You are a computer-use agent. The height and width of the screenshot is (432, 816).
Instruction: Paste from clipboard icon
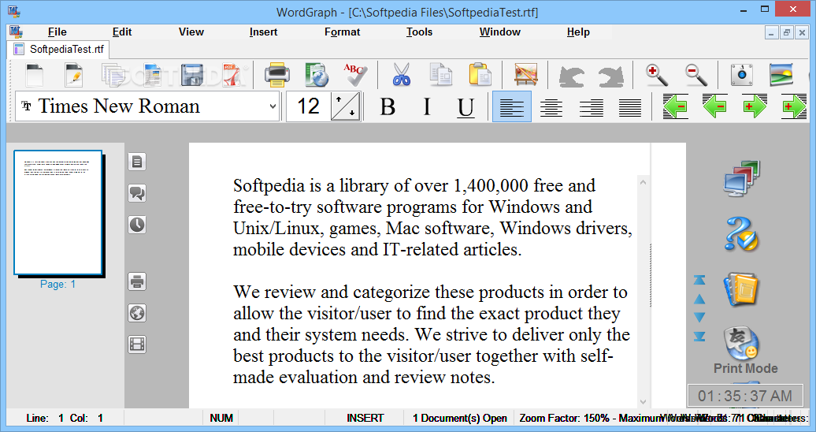point(480,75)
